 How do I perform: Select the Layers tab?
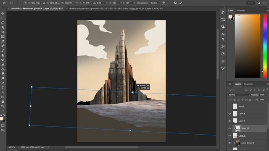[x=237, y=84]
